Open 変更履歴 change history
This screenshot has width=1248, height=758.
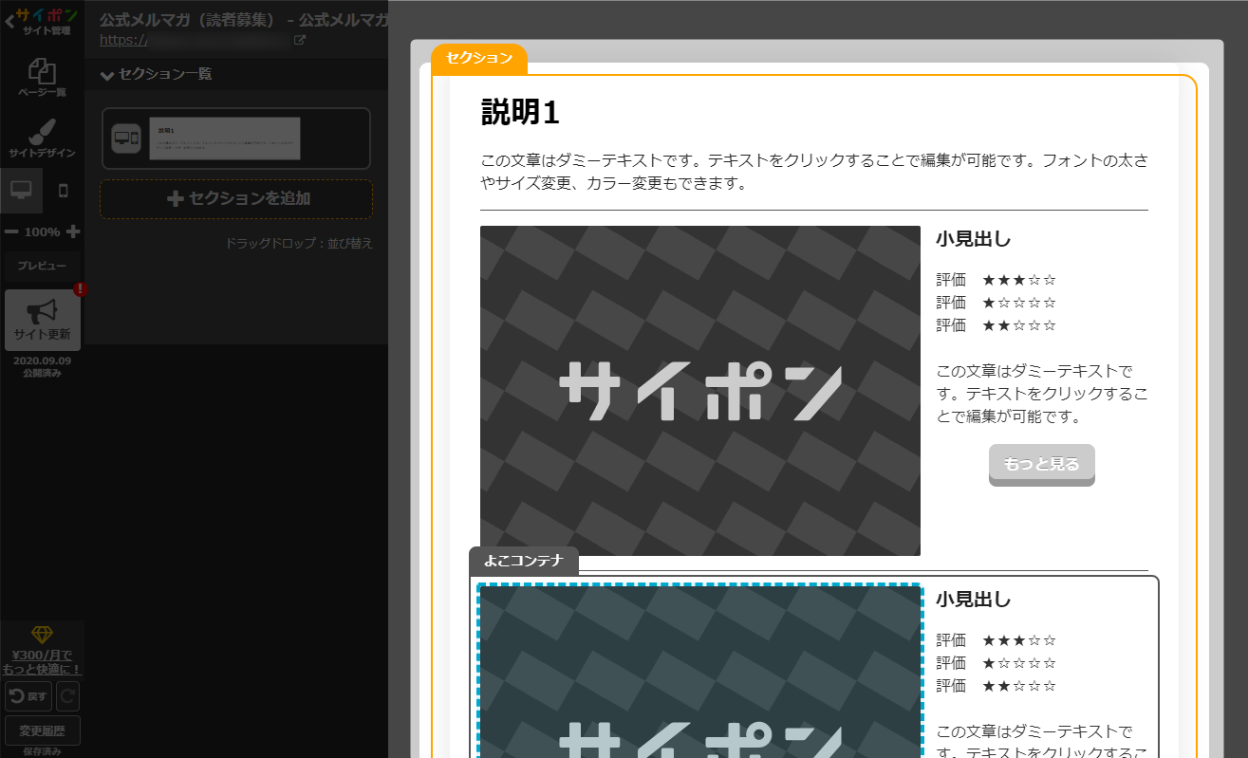(x=42, y=730)
